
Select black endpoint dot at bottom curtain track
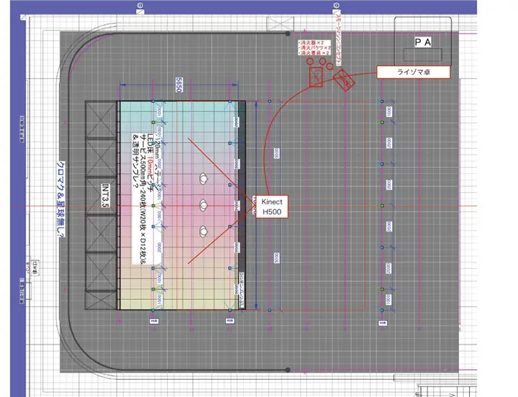[288, 371]
